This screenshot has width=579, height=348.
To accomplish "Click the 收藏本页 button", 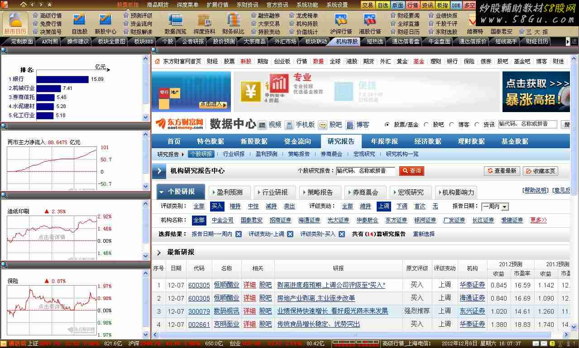I will pyautogui.click(x=540, y=171).
